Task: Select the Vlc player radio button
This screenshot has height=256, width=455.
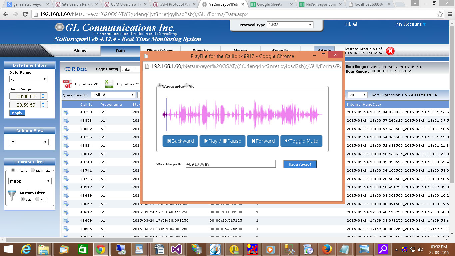Action: point(187,86)
